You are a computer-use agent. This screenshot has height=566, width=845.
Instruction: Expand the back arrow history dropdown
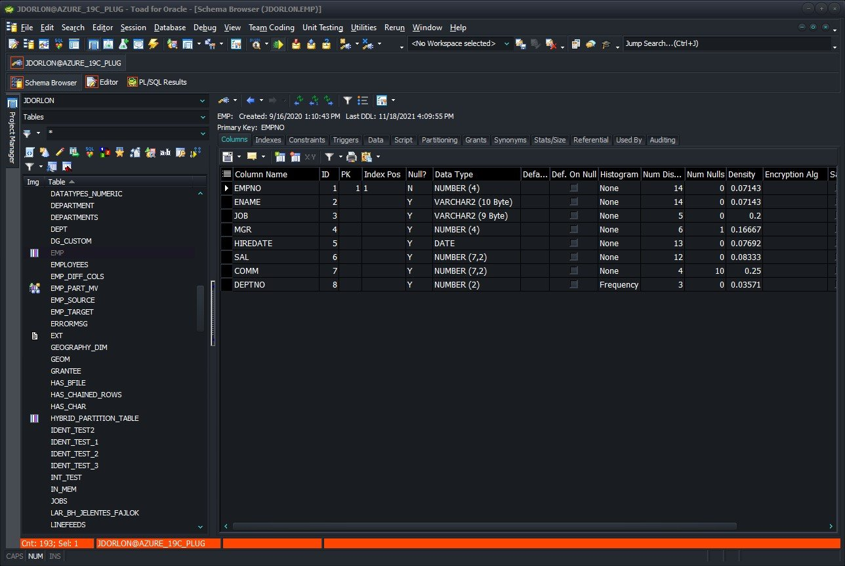261,100
